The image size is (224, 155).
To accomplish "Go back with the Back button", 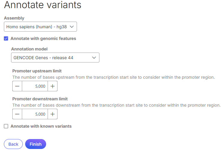I will click(13, 144).
